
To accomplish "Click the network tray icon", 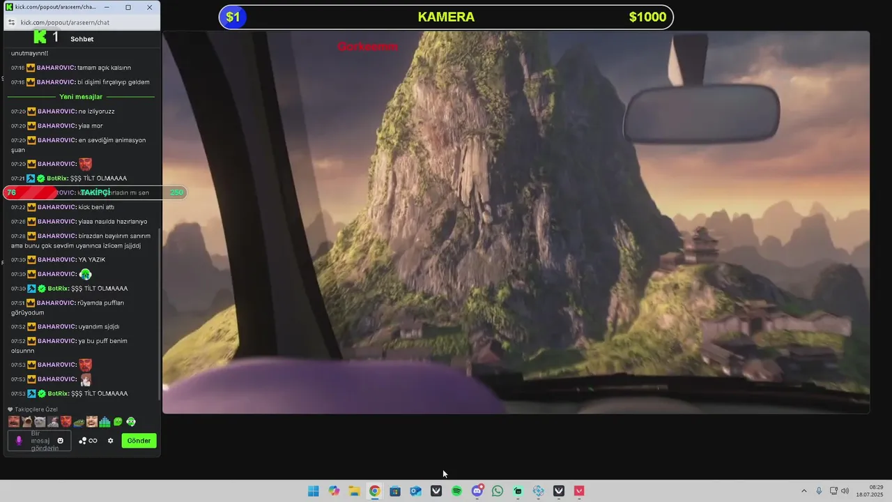I will [833, 491].
